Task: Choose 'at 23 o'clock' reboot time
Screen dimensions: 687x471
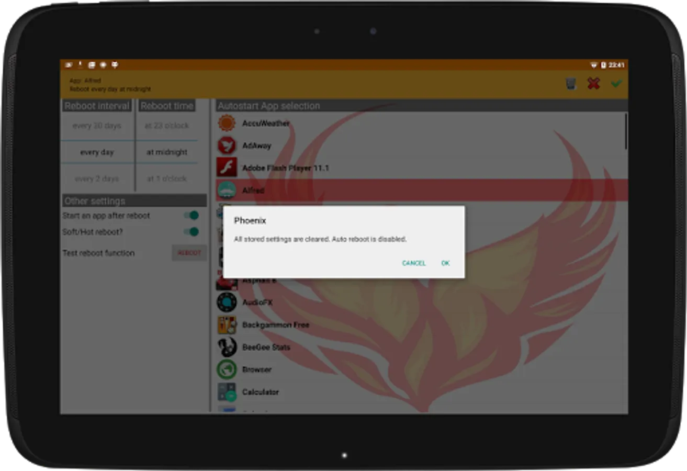Action: click(167, 126)
